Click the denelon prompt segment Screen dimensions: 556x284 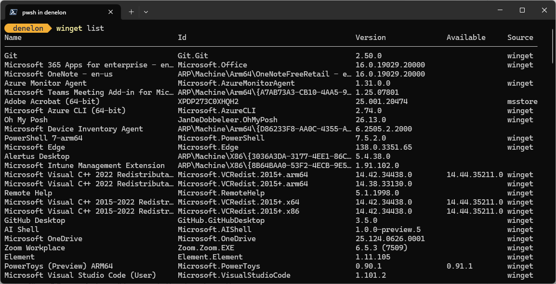[28, 28]
